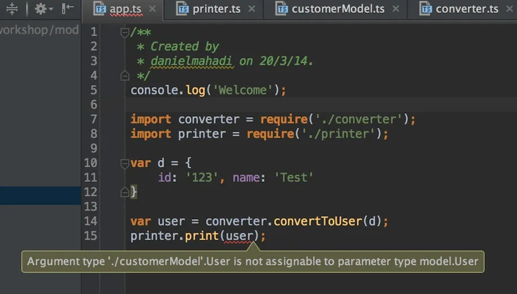Click './converter' string in require on line 7
517x294 pixels.
[359, 119]
